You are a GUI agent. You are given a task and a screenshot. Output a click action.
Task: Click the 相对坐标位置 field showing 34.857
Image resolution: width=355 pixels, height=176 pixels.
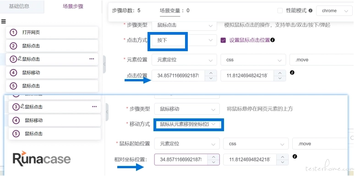(181, 160)
